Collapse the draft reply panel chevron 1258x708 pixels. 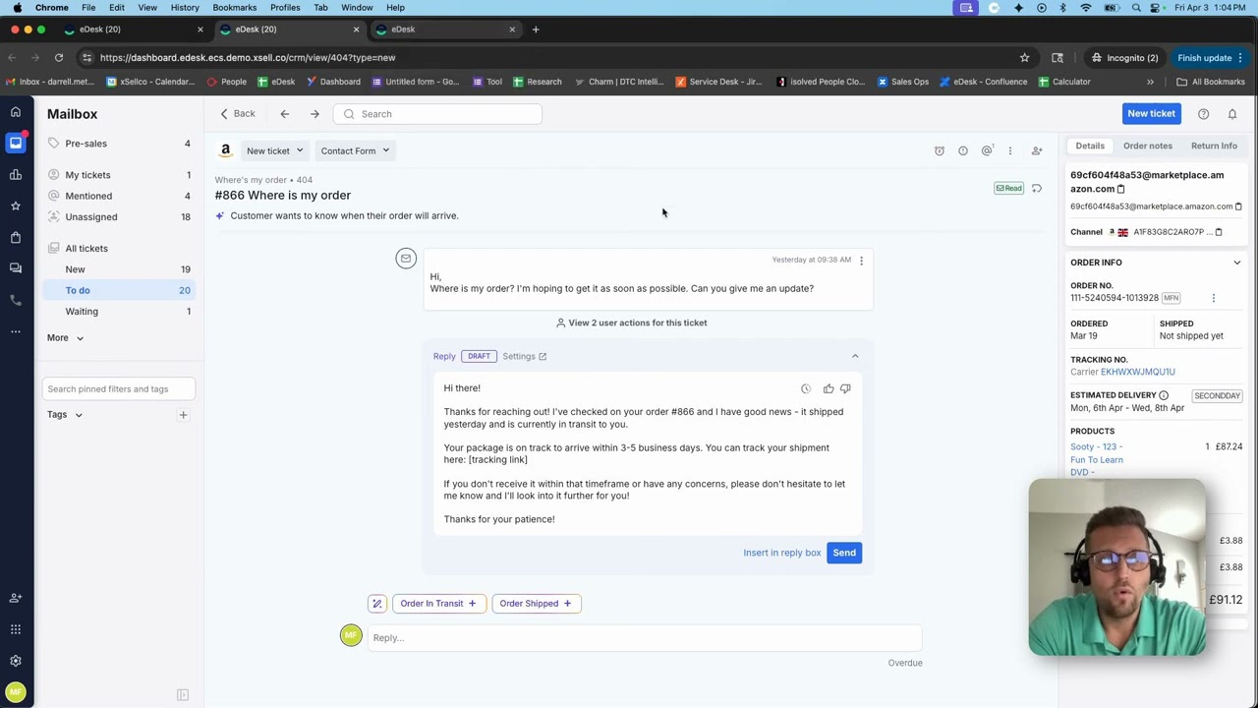854,356
